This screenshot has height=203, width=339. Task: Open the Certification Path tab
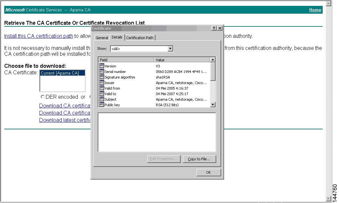click(x=140, y=37)
